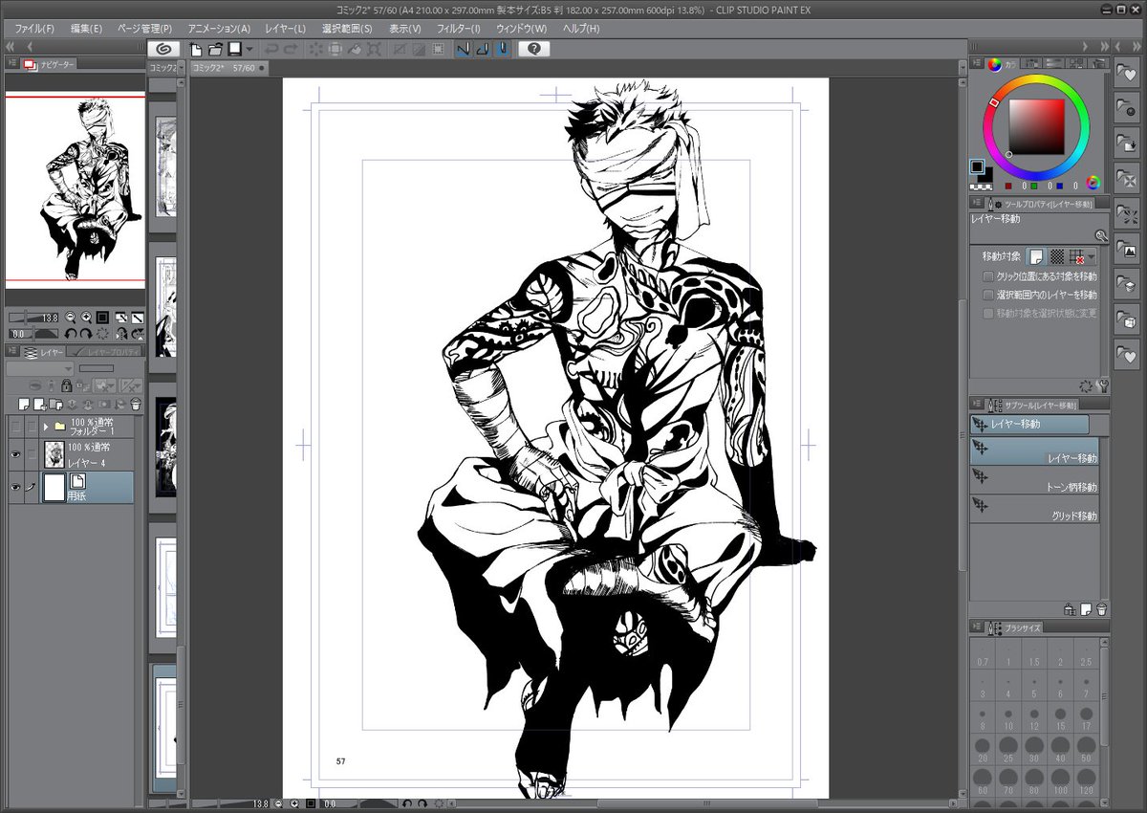The image size is (1147, 813).
Task: Open the color wheel panel tab icon
Action: coord(994,65)
